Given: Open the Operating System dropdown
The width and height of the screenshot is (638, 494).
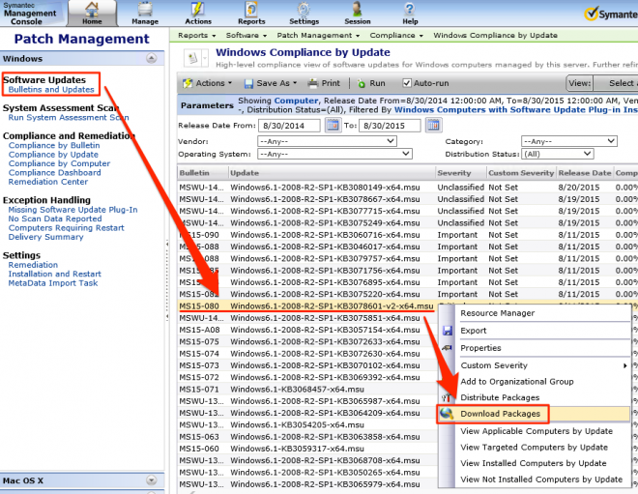Looking at the screenshot, I should point(334,154).
